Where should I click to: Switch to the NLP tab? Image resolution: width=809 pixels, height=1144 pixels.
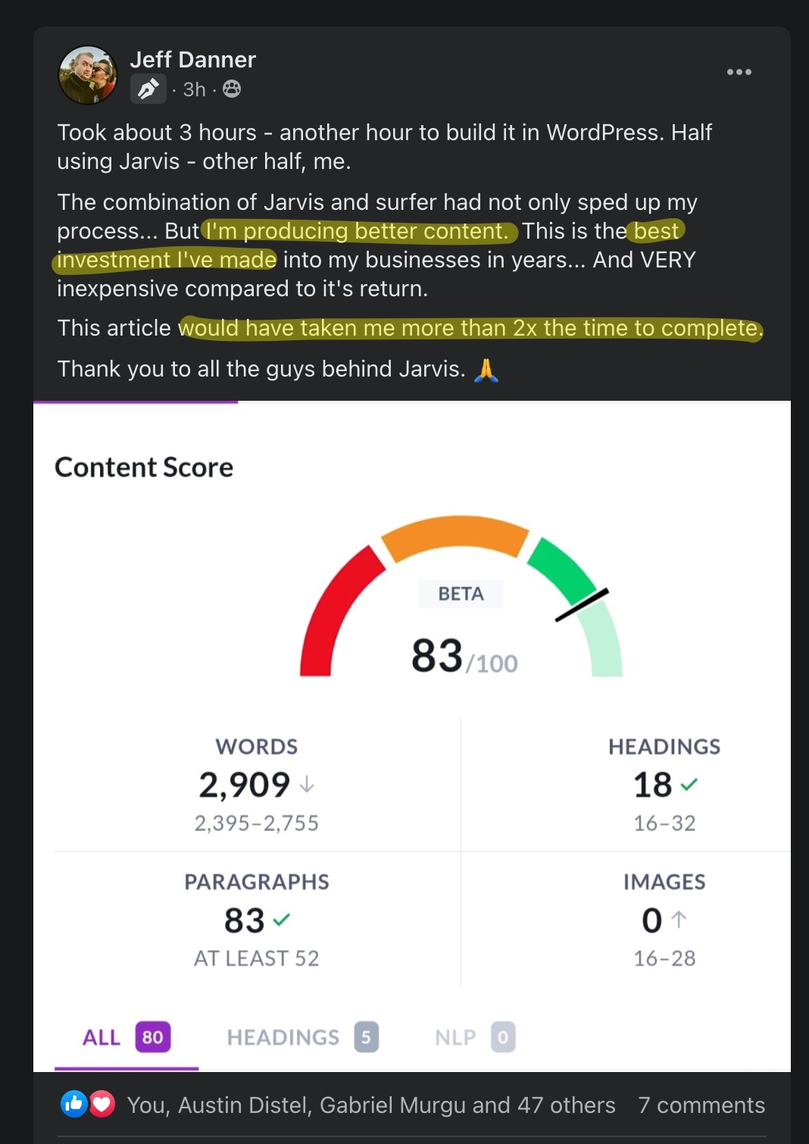click(x=474, y=1037)
